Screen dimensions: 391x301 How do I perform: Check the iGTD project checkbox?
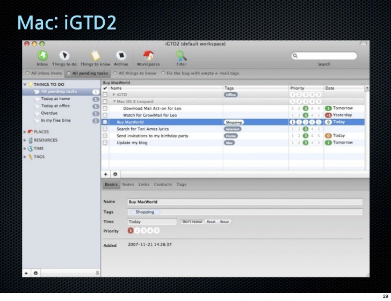coord(105,94)
